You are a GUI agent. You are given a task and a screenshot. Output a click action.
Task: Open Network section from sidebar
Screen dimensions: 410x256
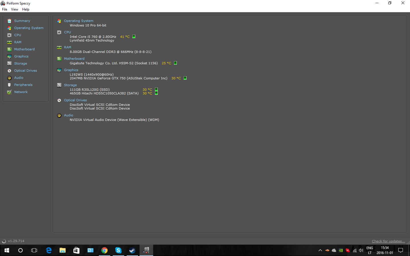[x=21, y=92]
